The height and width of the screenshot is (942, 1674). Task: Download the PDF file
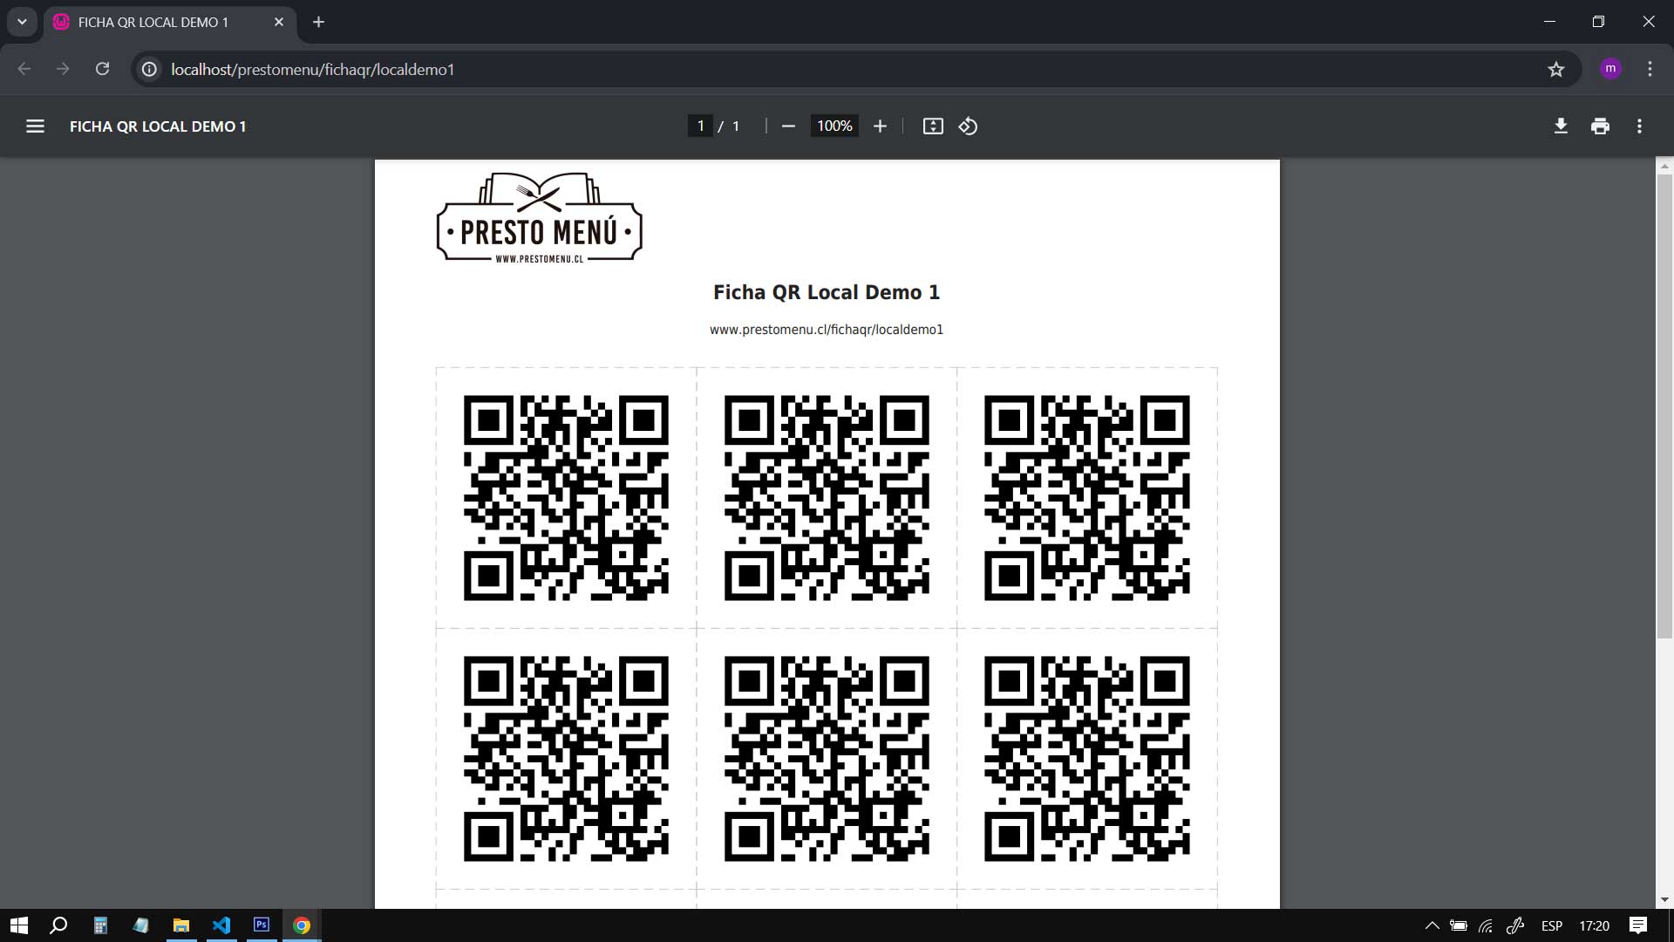tap(1561, 126)
